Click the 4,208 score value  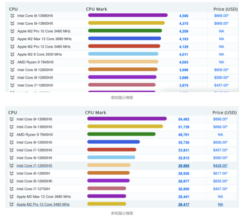(184, 31)
